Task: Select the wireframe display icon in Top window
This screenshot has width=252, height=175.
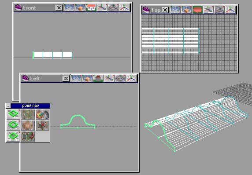Action: pos(175,10)
